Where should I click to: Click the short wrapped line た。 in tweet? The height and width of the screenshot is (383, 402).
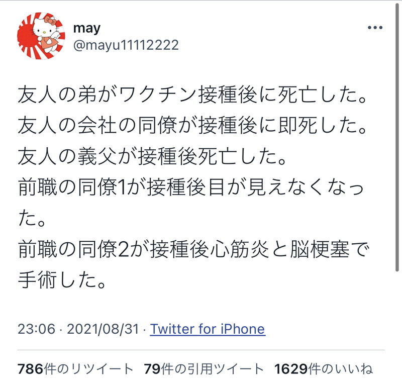click(x=32, y=219)
